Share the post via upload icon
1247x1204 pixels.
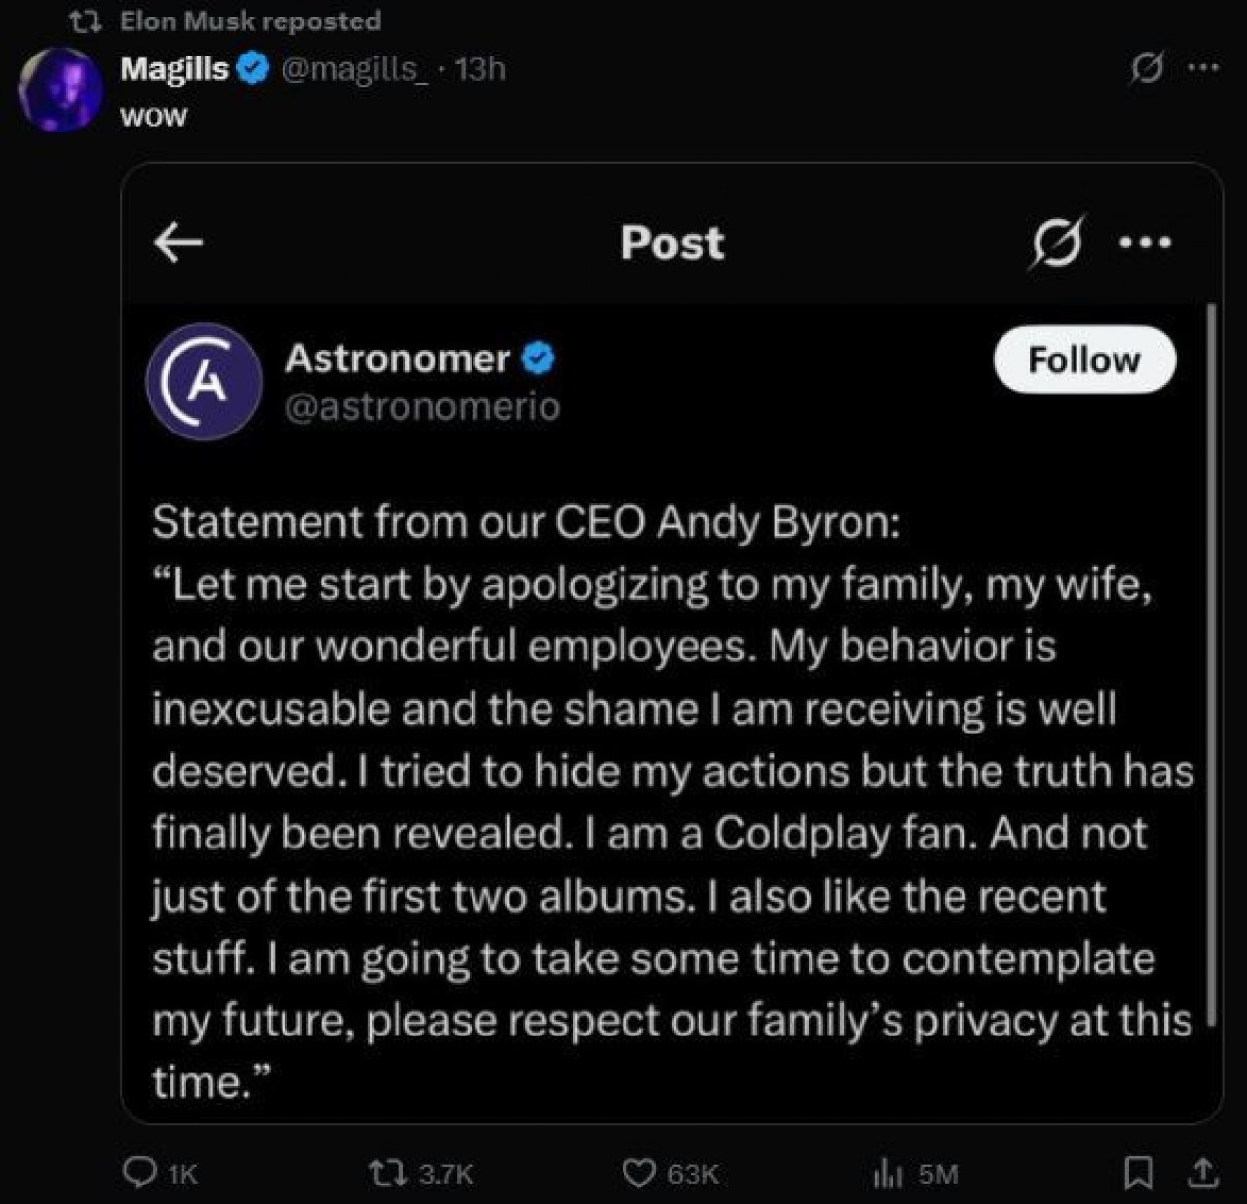(x=1202, y=1173)
